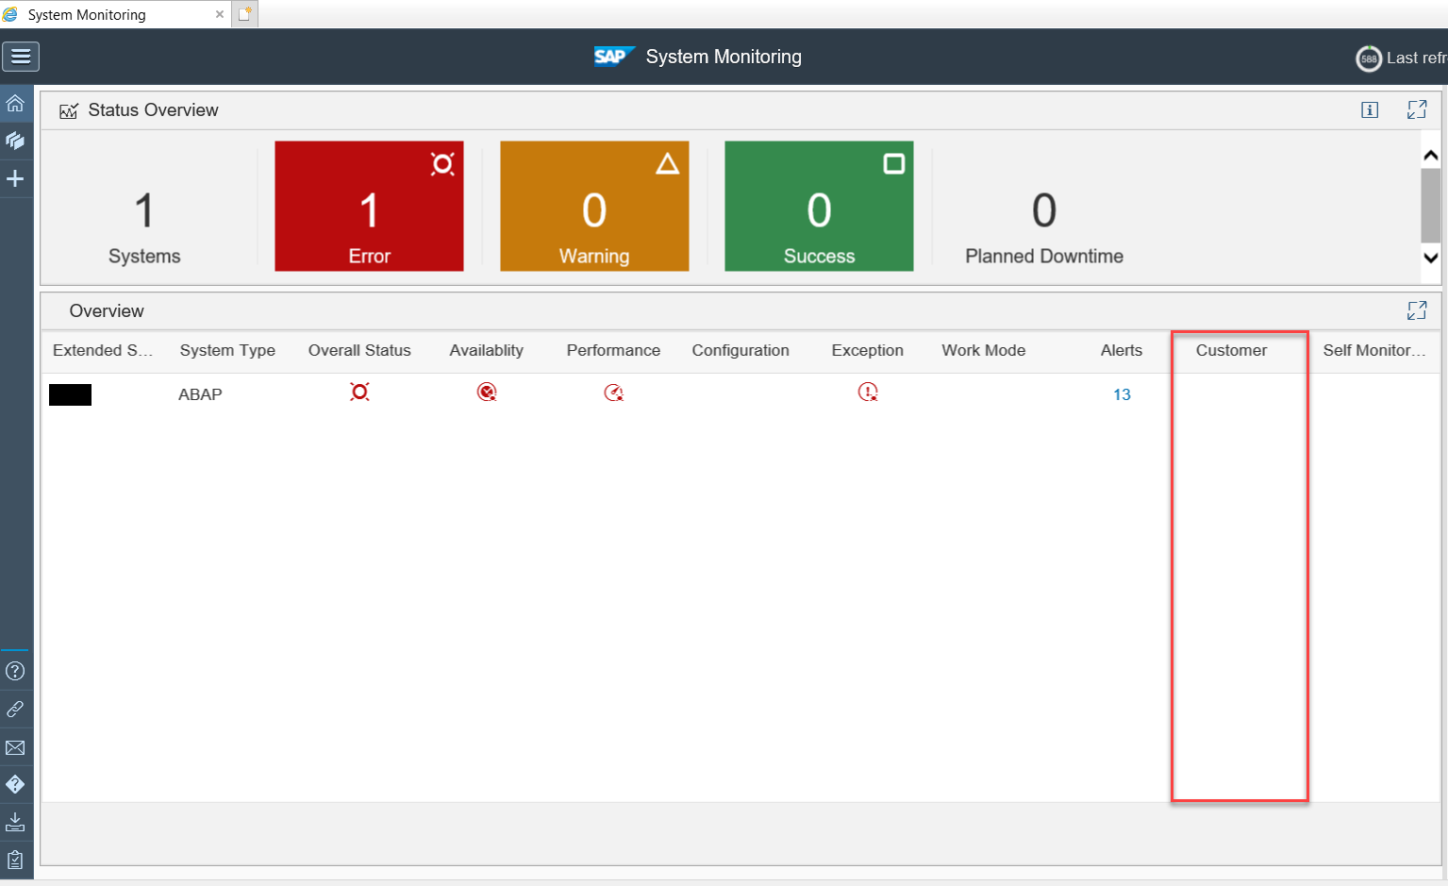This screenshot has height=886, width=1448.
Task: Click the refresh timer icon near Last refresh
Action: coord(1369,59)
